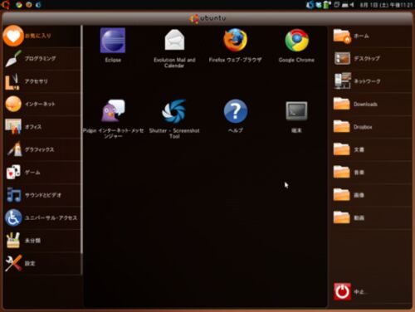Open the Internet category in sidebar

41,104
